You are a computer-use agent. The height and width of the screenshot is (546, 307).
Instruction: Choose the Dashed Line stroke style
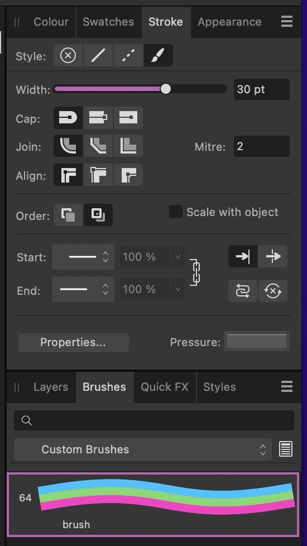pos(128,55)
